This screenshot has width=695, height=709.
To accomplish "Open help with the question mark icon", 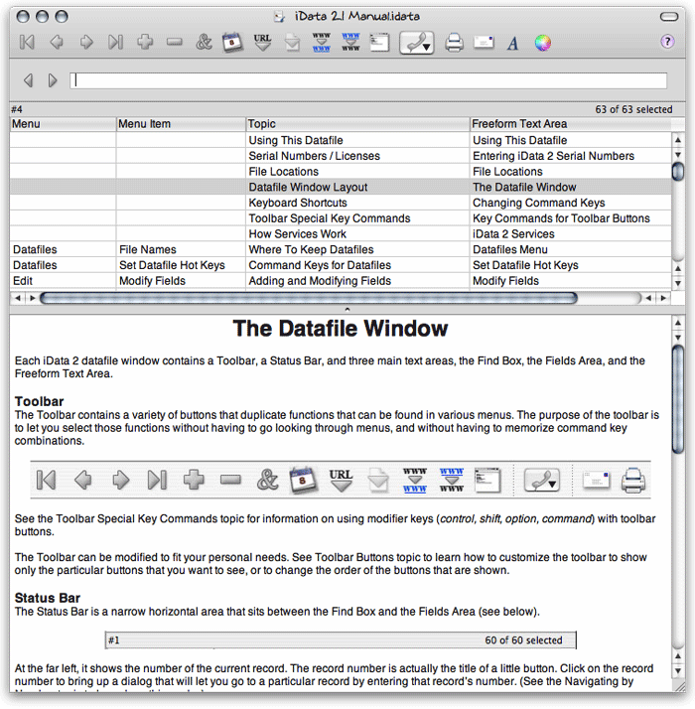I will [667, 42].
